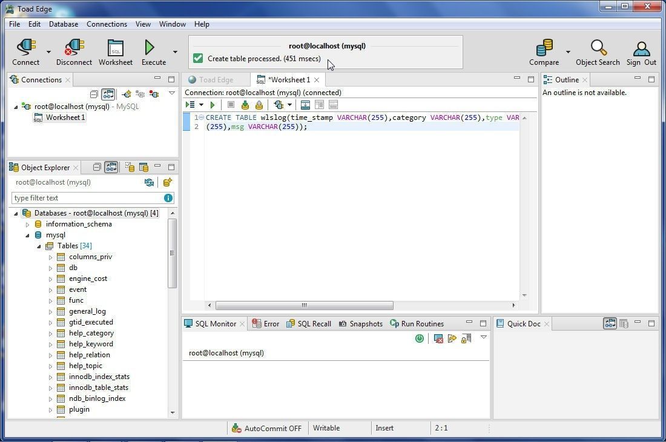Open the Snapshots tab
Viewport: 666px width, 442px height.
pos(361,323)
